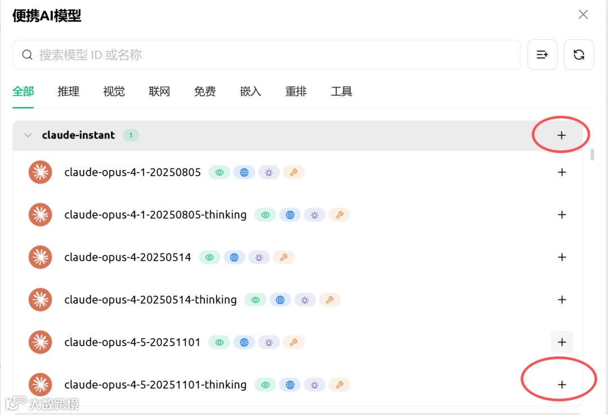
Task: Add claude-opus-4-20250514-thinking model
Action: [x=562, y=300]
